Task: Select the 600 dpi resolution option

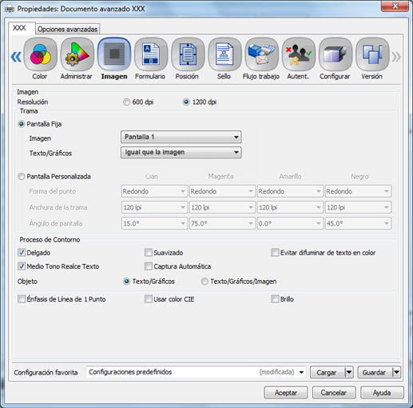Action: (x=126, y=102)
